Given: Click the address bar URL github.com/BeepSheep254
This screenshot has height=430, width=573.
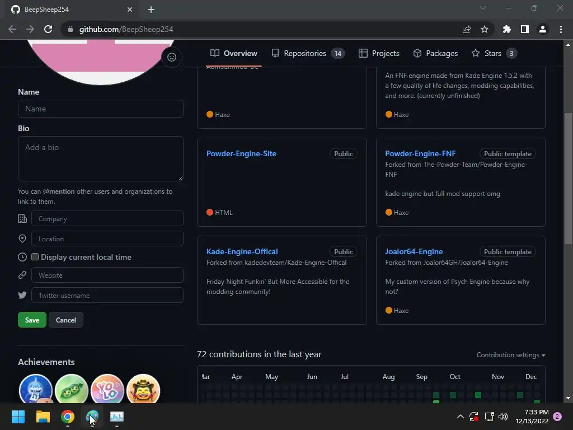Looking at the screenshot, I should pyautogui.click(x=126, y=29).
